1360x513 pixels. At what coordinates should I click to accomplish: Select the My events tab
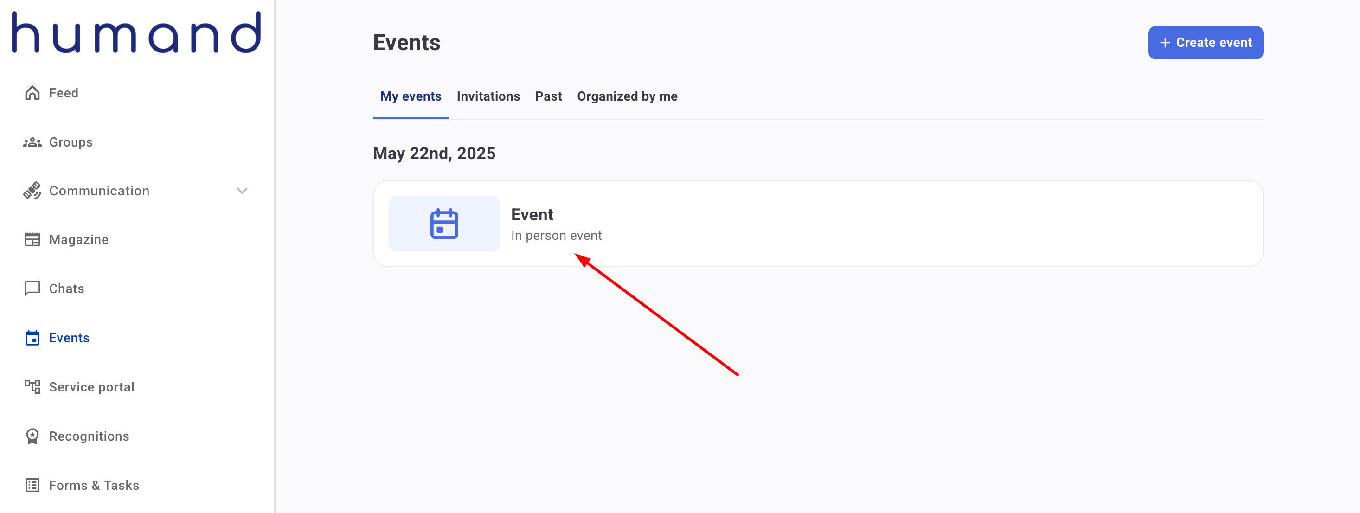click(x=410, y=96)
